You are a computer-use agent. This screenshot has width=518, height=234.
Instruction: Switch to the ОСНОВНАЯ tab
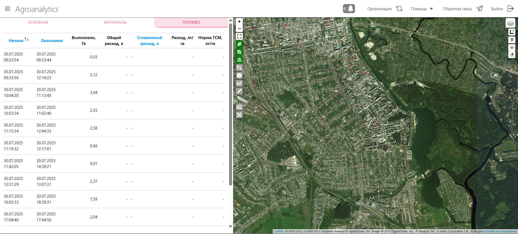click(38, 22)
